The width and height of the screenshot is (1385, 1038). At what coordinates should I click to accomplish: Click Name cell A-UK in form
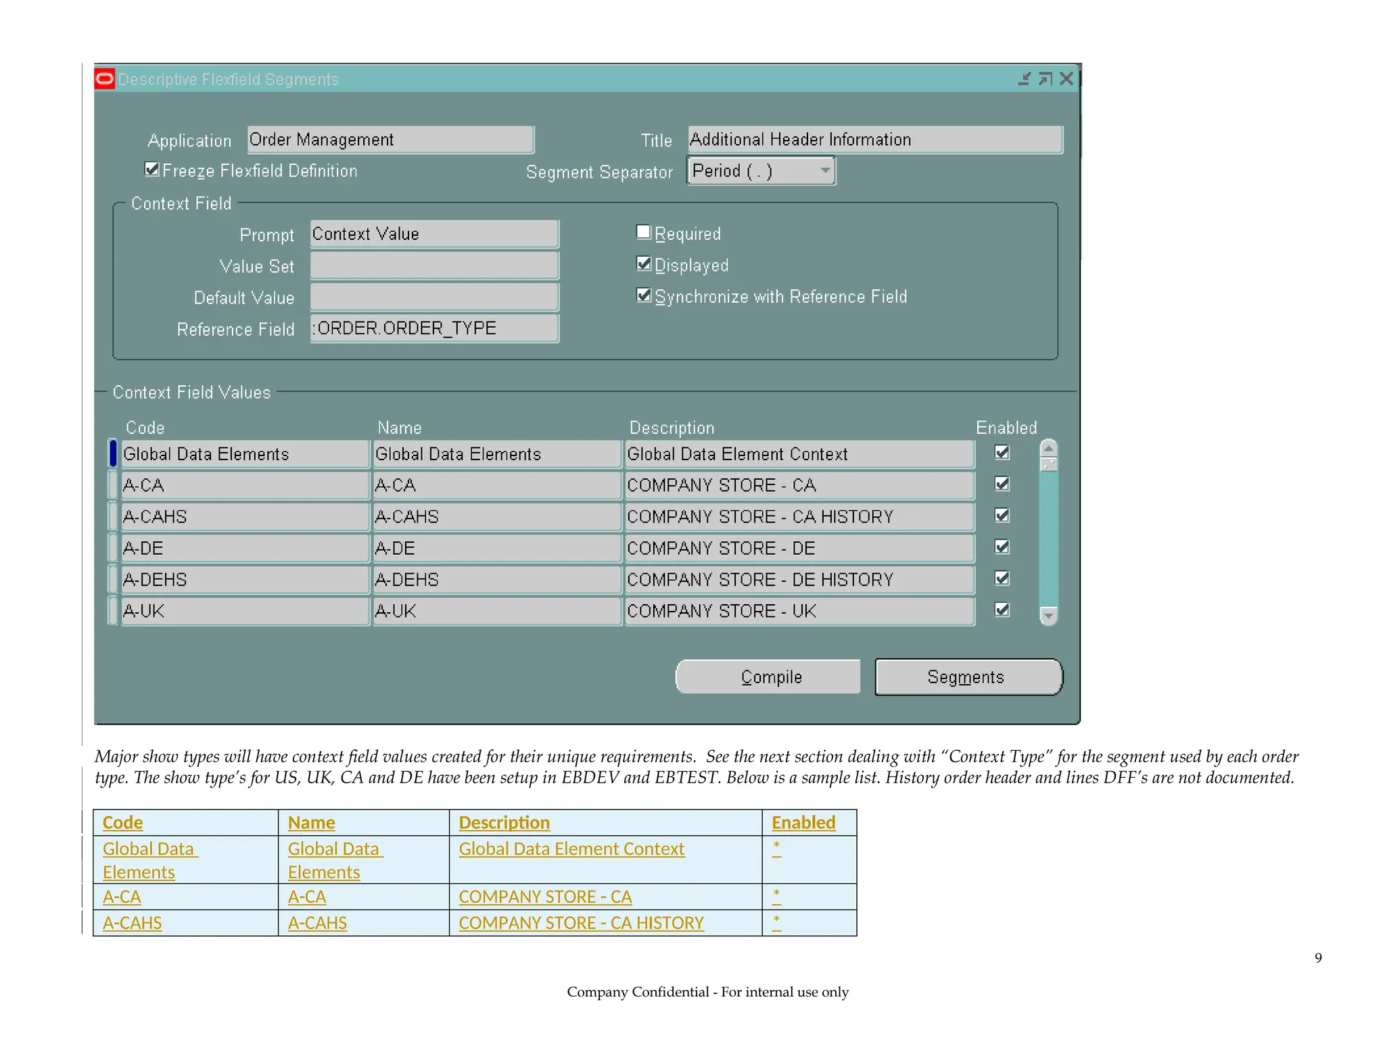(x=497, y=611)
